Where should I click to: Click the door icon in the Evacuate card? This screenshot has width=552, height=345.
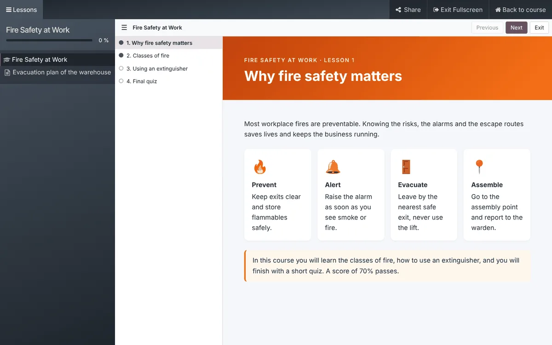(406, 167)
